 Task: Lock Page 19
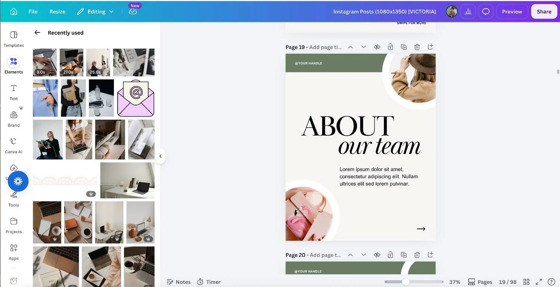pos(390,47)
